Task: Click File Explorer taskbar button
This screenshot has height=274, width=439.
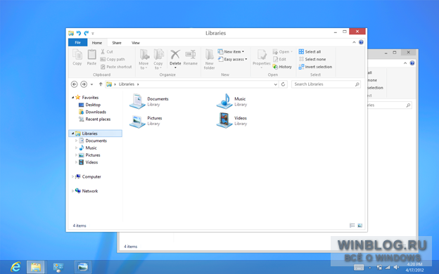Action: click(x=36, y=267)
